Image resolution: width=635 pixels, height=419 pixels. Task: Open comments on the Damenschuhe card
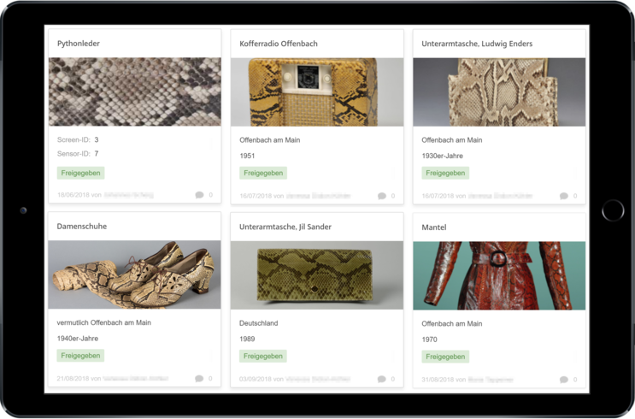pos(199,379)
